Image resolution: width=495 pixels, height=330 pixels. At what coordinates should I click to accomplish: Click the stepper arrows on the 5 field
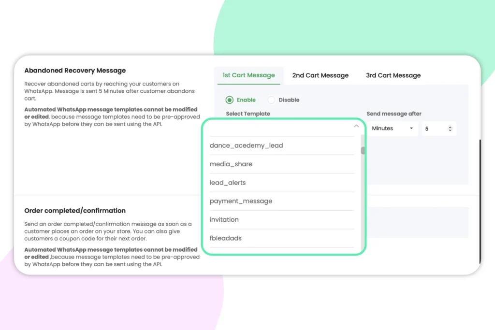450,129
